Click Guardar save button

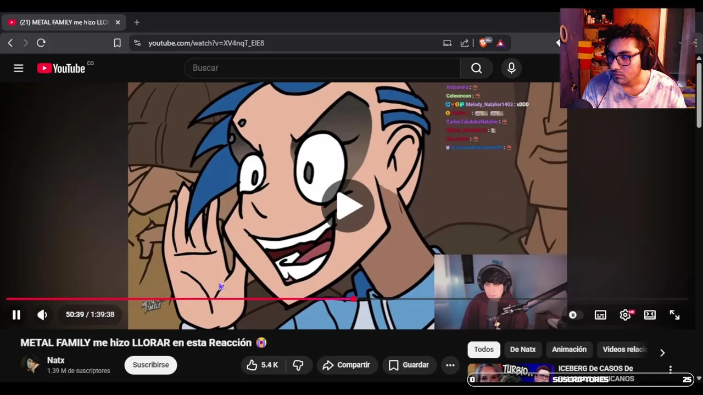click(x=409, y=365)
